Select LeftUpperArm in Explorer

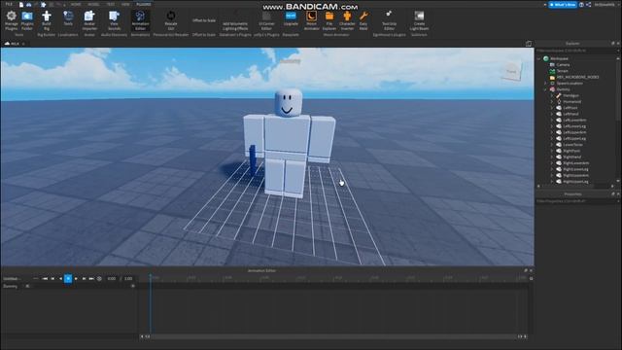tap(574, 132)
